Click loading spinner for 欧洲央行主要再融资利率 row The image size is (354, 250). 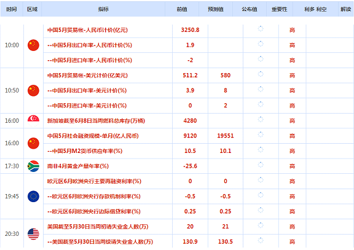261,180
